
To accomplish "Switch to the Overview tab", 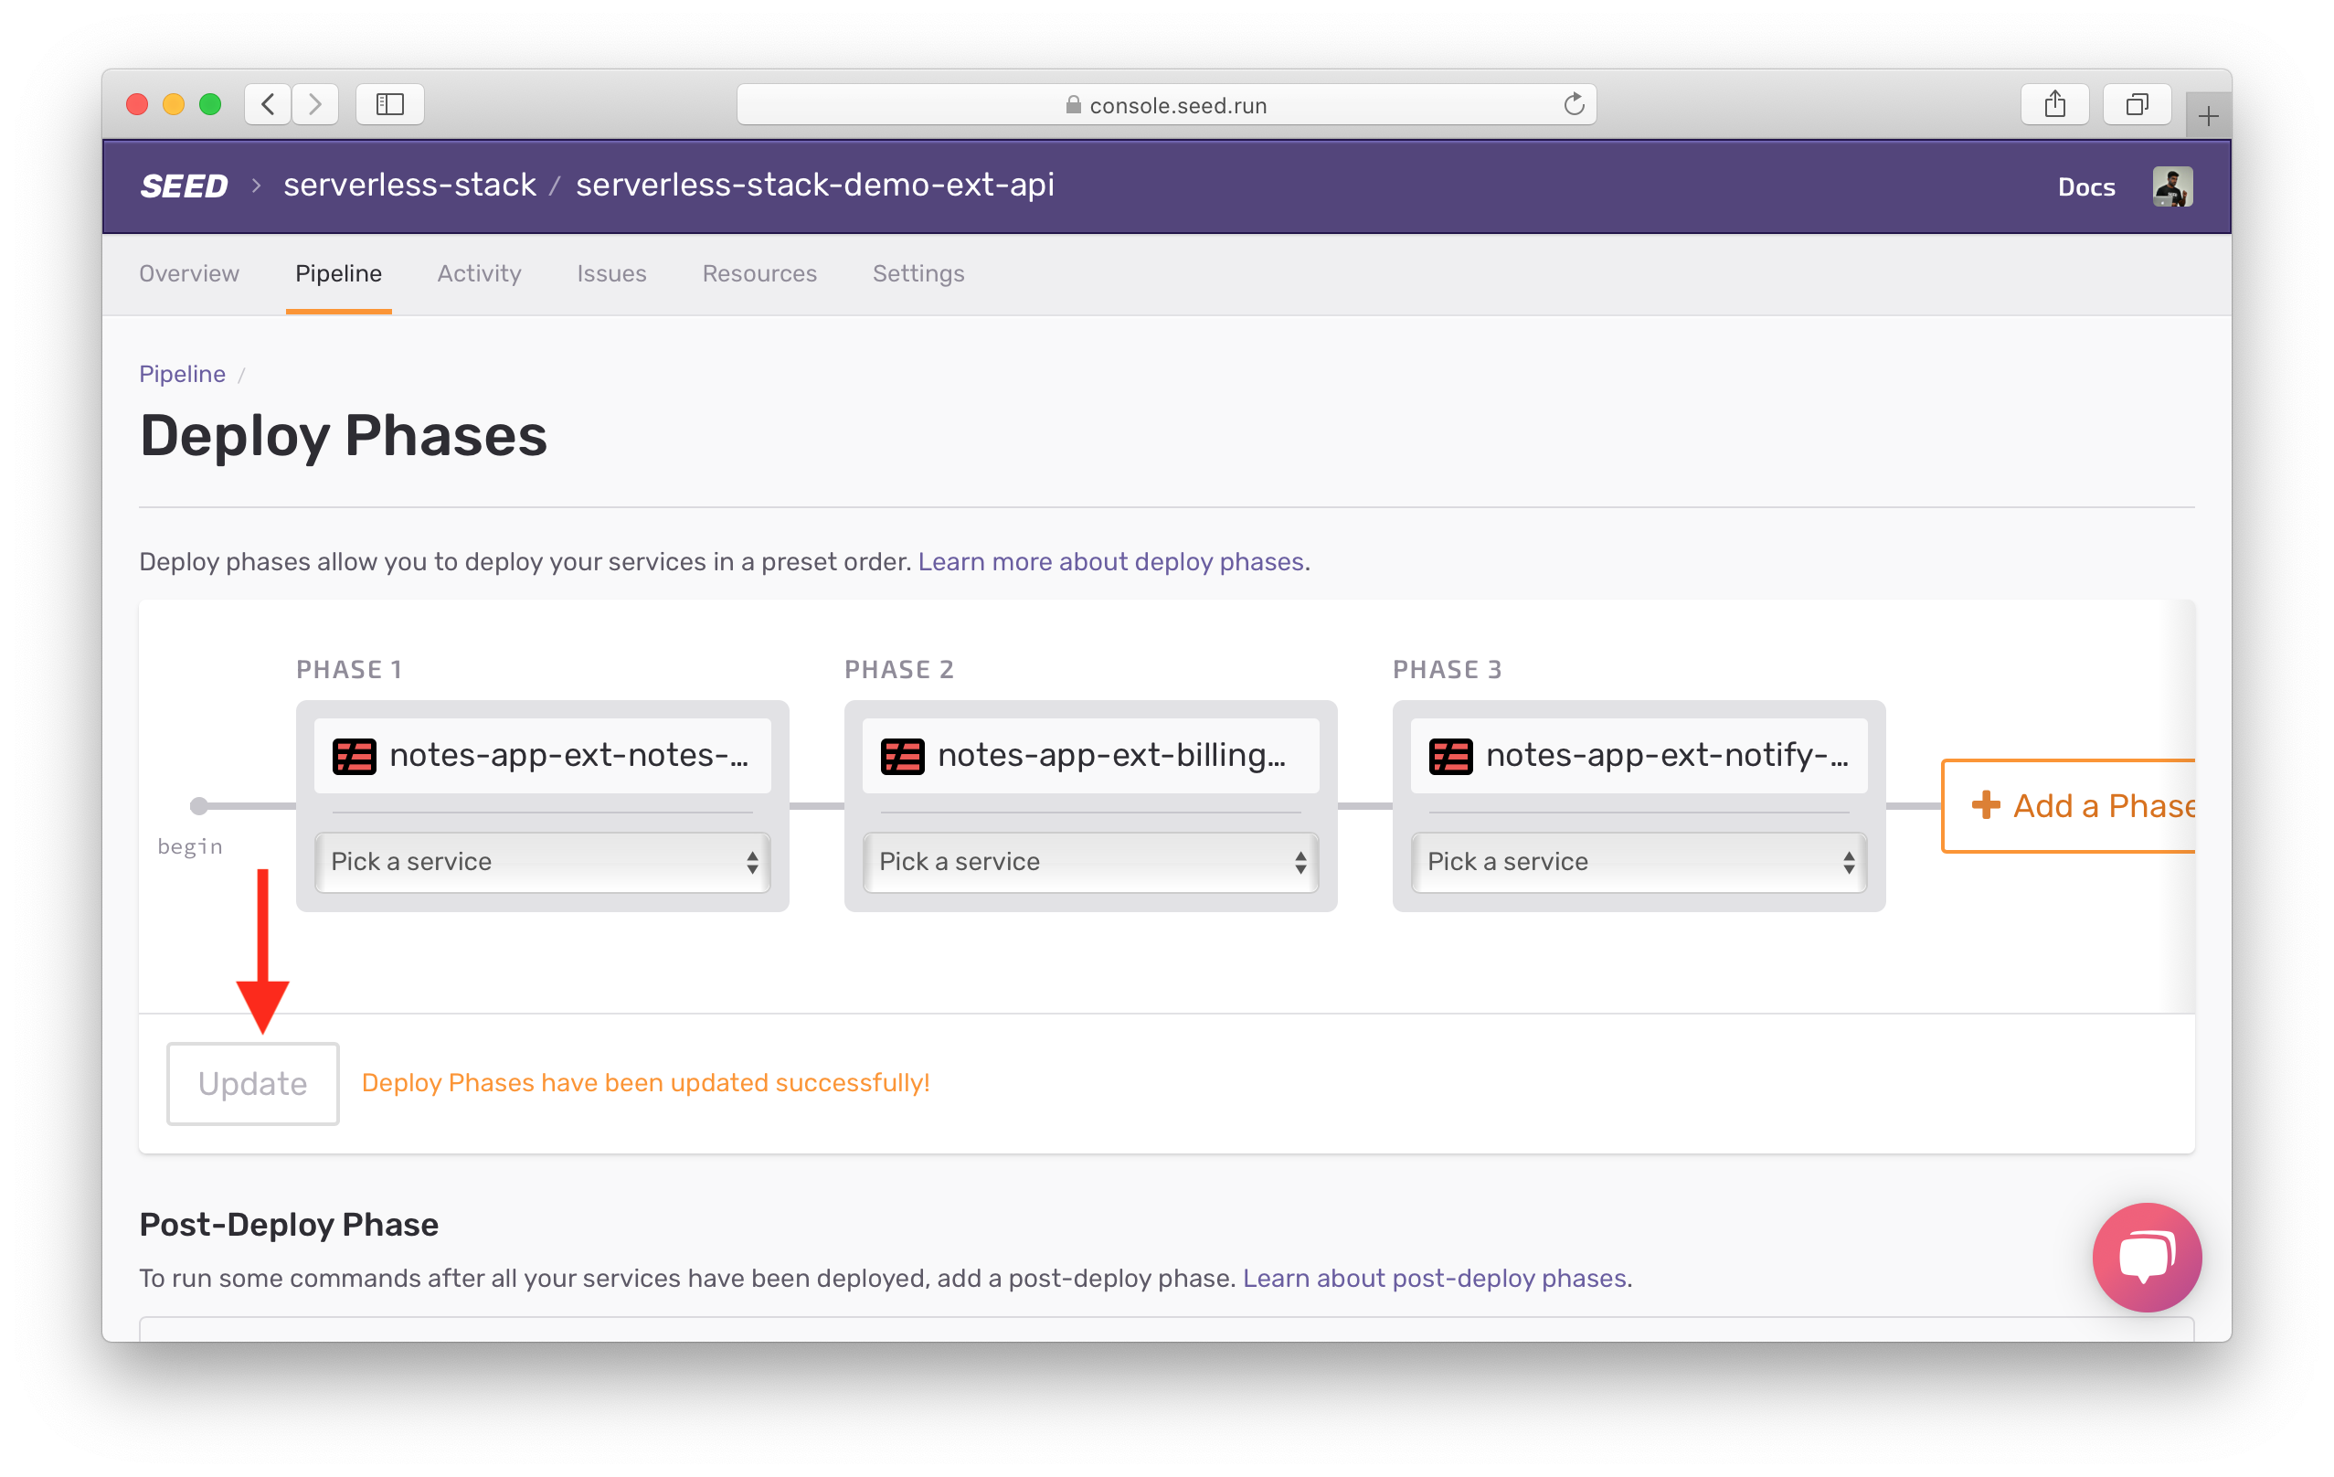I will tap(189, 272).
